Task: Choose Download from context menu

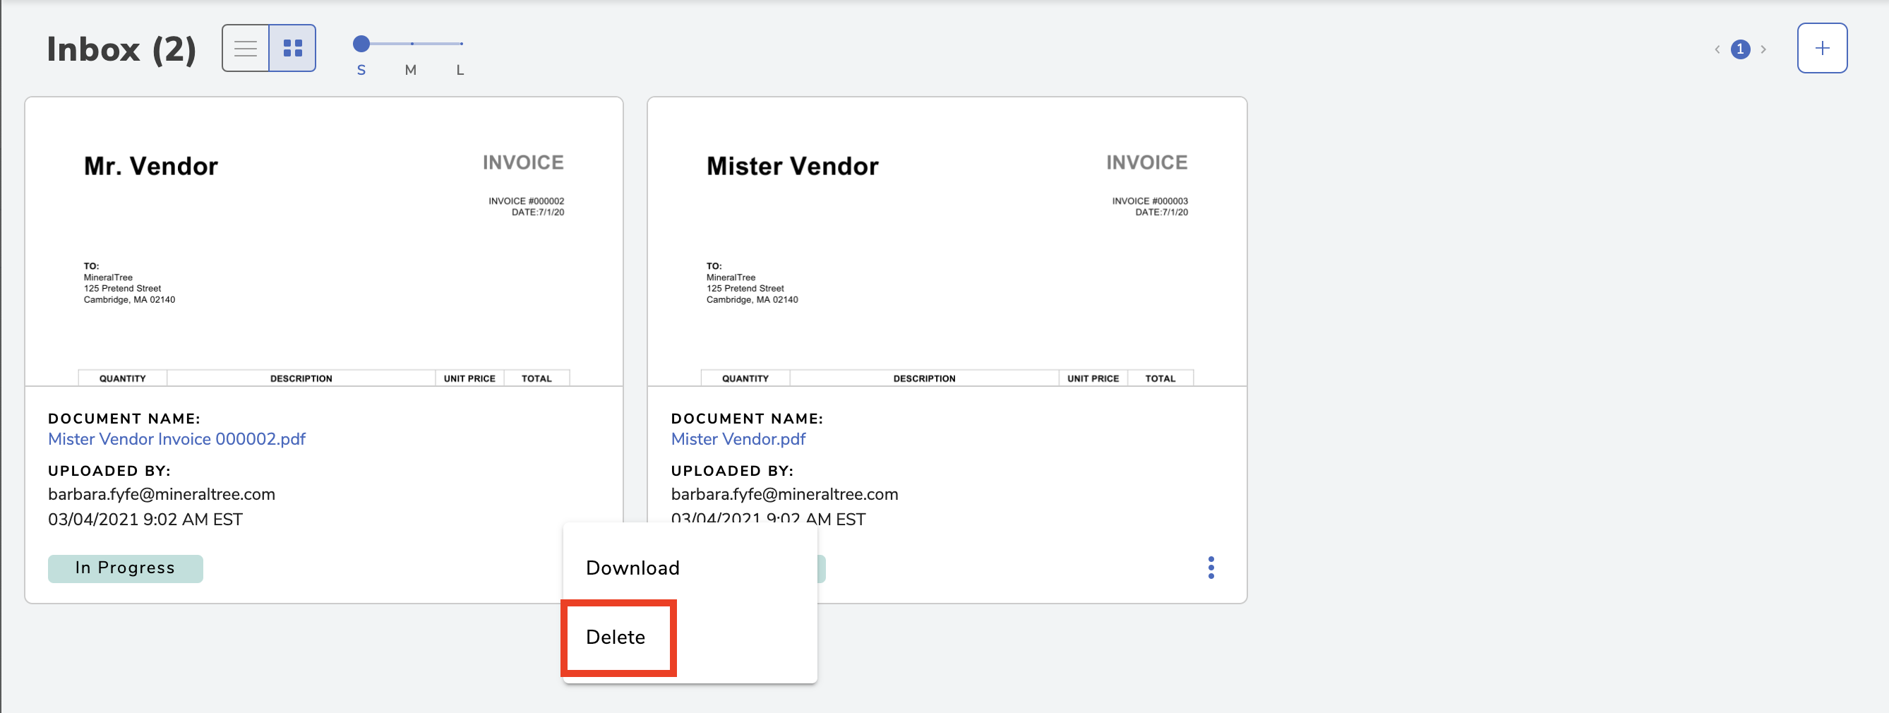Action: tap(690, 568)
